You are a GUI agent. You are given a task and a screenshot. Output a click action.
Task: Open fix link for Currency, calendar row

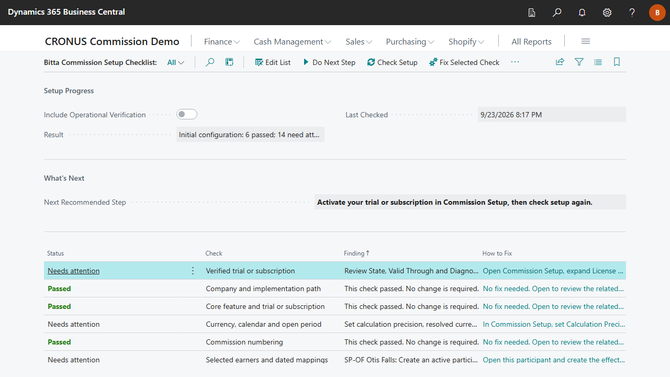pos(554,324)
